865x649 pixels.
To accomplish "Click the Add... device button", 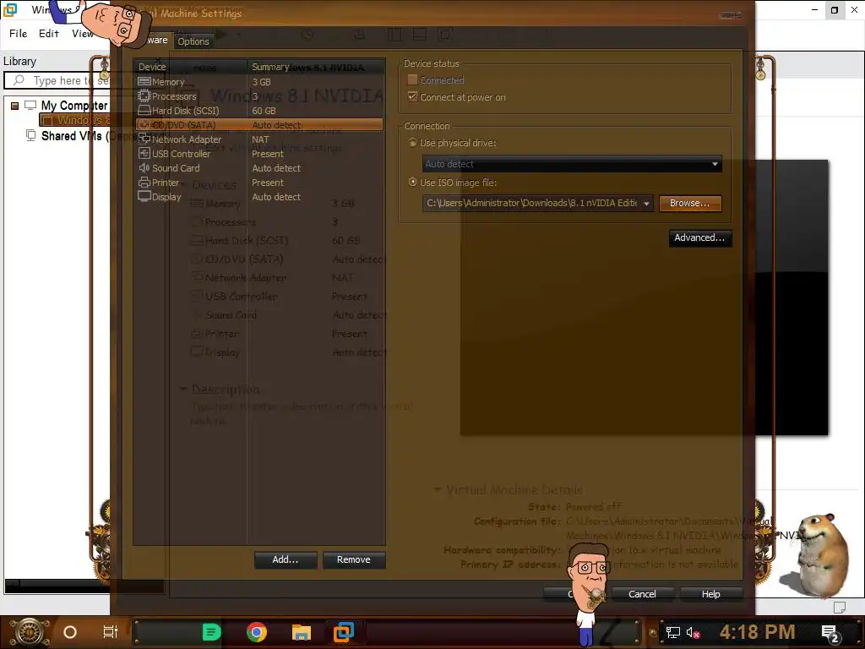I will [286, 559].
